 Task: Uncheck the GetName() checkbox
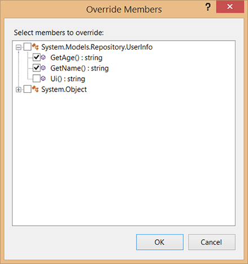[x=37, y=68]
